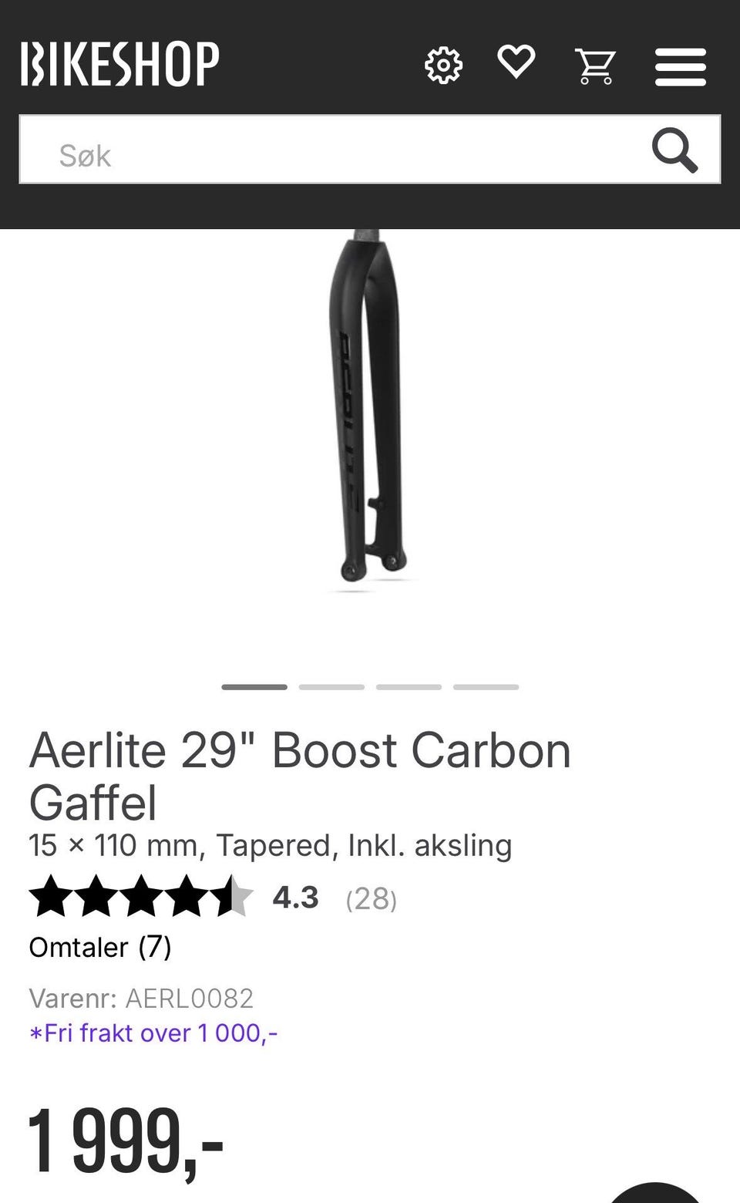The height and width of the screenshot is (1203, 740).
Task: Open the hamburger menu
Action: 681,66
